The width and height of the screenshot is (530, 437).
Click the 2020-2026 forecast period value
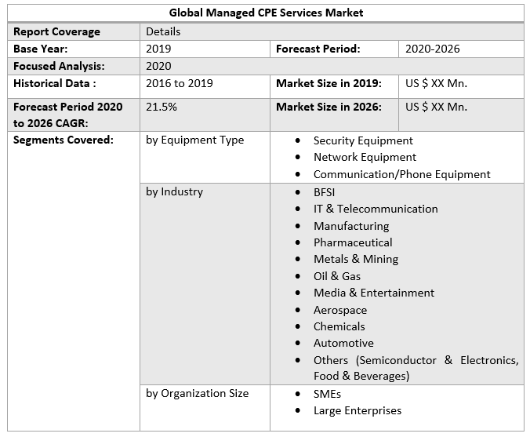click(433, 49)
